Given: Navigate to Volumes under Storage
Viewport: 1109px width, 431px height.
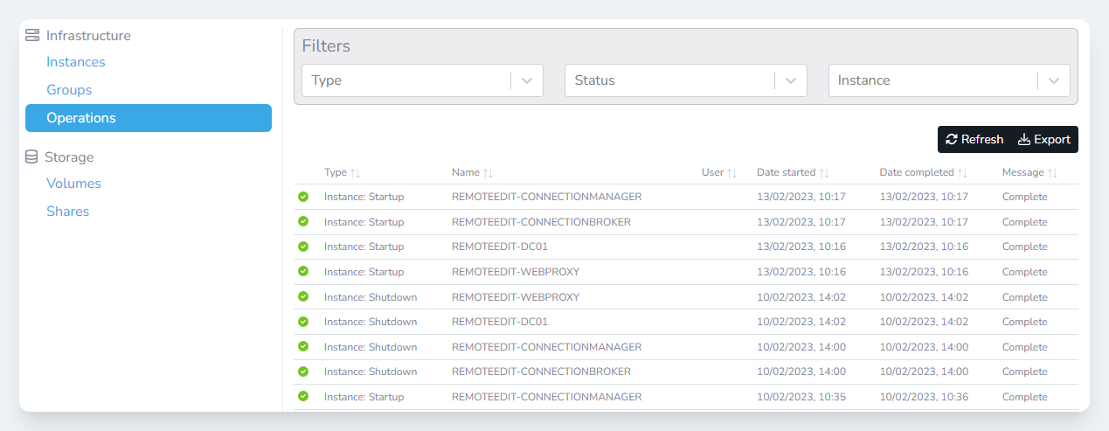Looking at the screenshot, I should 73,184.
